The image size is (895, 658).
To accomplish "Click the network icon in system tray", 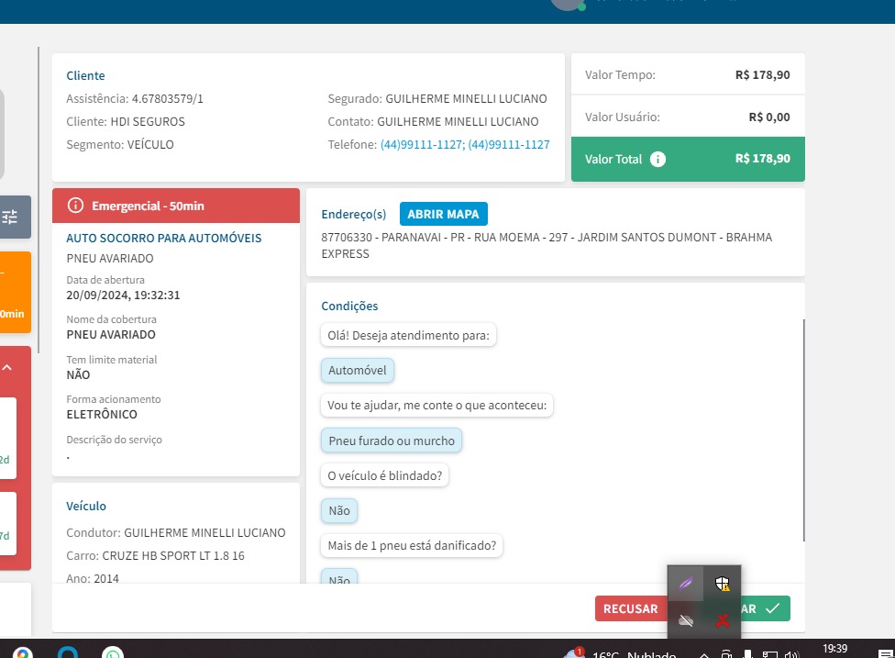I will point(769,654).
